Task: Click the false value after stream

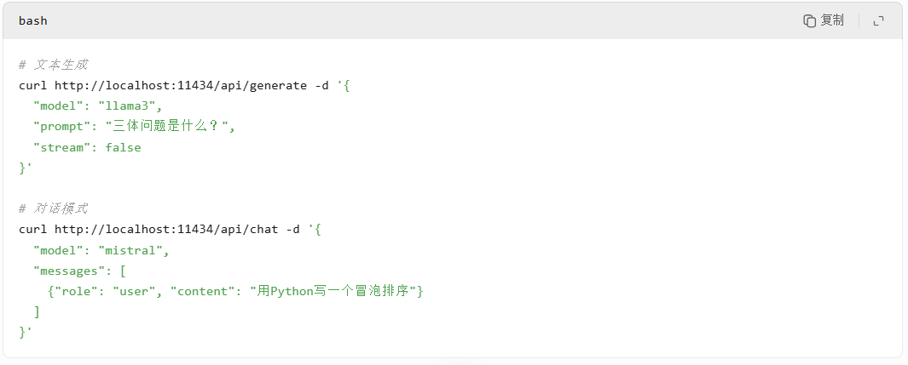Action: [123, 148]
